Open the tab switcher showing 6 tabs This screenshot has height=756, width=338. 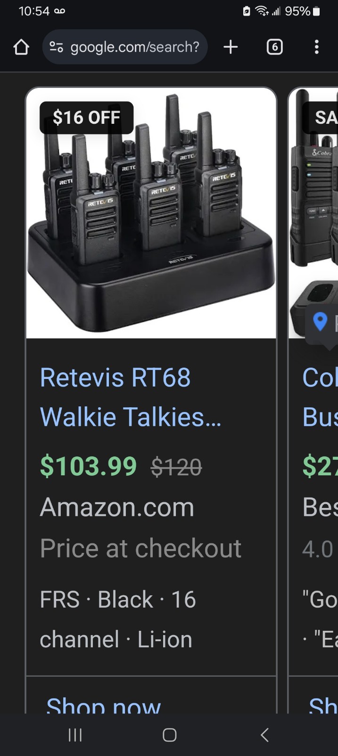(x=275, y=47)
